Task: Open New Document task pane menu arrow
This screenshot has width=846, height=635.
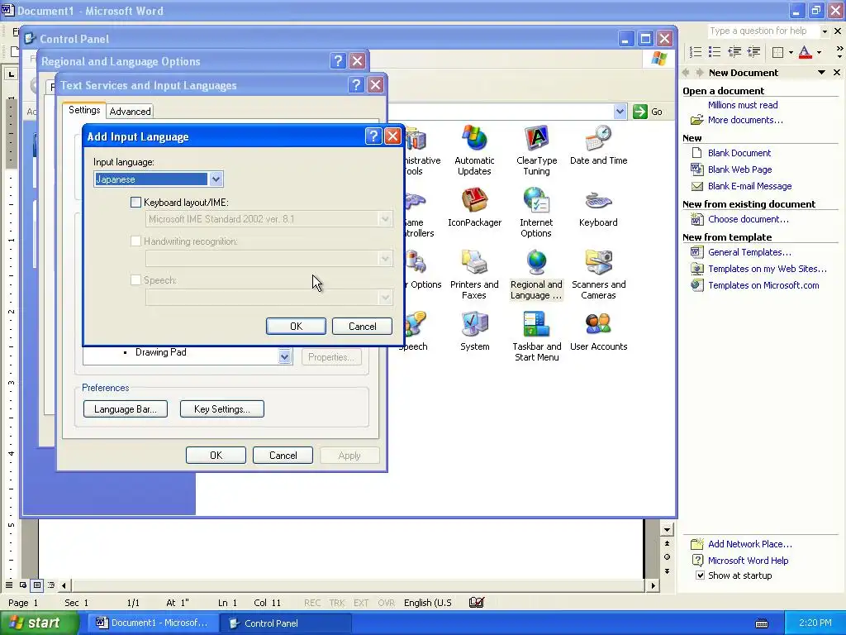Action: [822, 73]
